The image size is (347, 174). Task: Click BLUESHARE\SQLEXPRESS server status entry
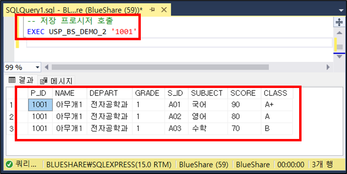pyautogui.click(x=108, y=165)
